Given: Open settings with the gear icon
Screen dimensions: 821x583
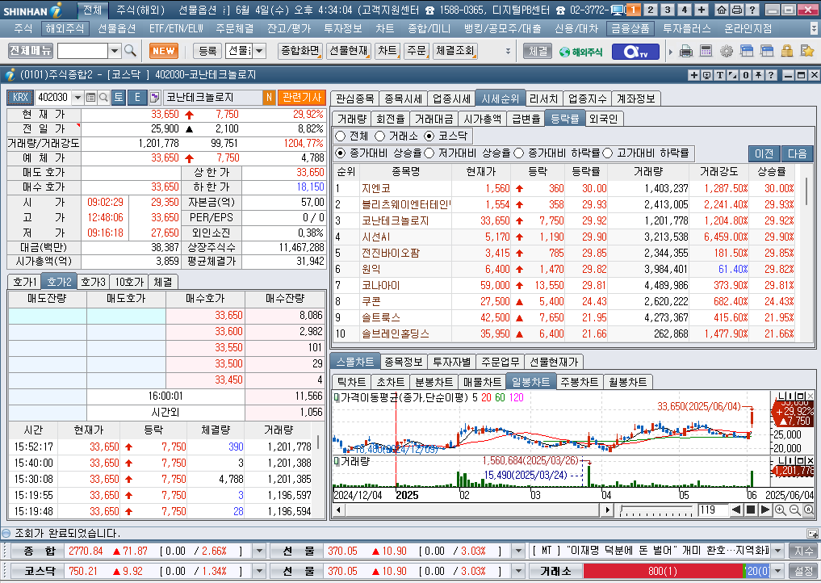Looking at the screenshot, I should point(727,52).
